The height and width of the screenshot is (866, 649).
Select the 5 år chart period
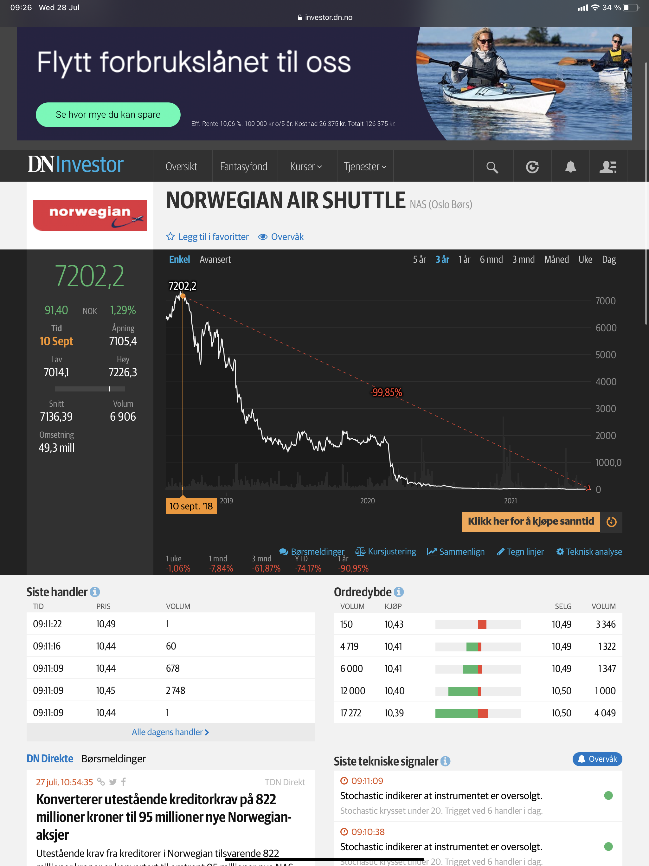point(419,260)
